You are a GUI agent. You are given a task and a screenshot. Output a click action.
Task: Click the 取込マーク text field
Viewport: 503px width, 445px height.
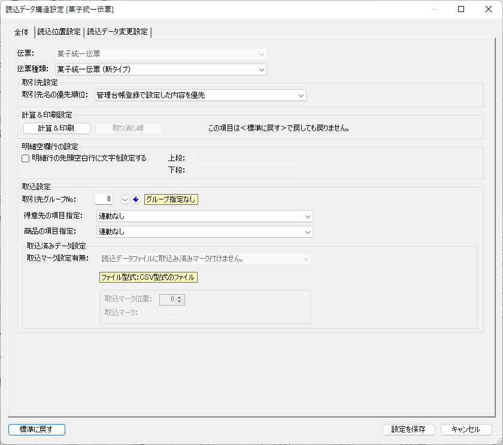coord(172,313)
